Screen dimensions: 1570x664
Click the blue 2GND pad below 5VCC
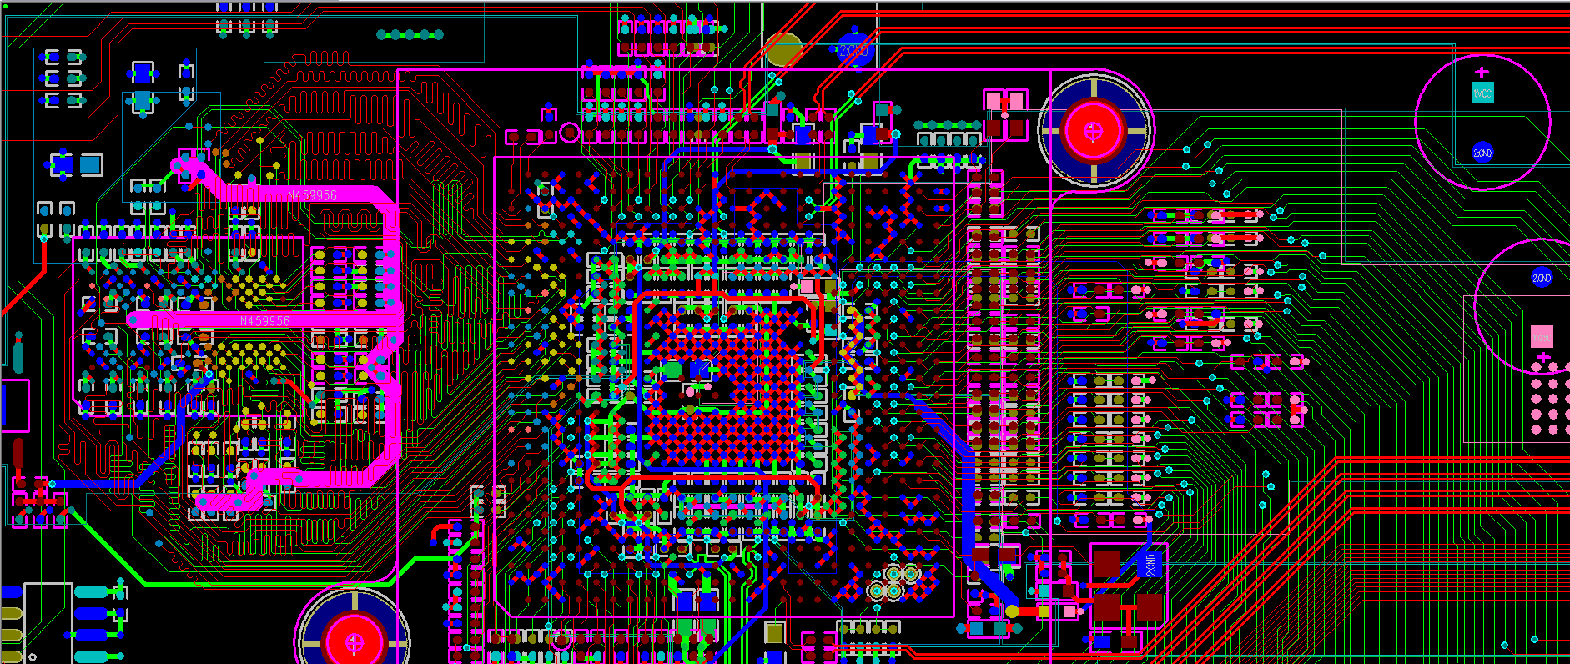(1482, 153)
